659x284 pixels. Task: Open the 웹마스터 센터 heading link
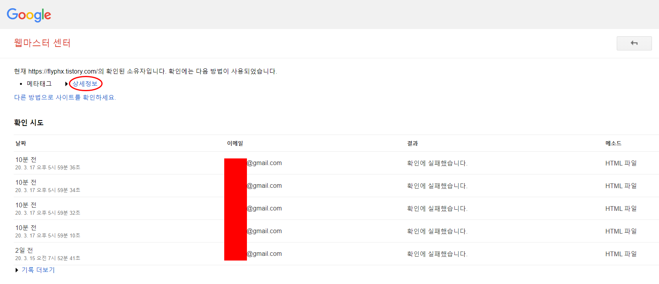tap(42, 43)
